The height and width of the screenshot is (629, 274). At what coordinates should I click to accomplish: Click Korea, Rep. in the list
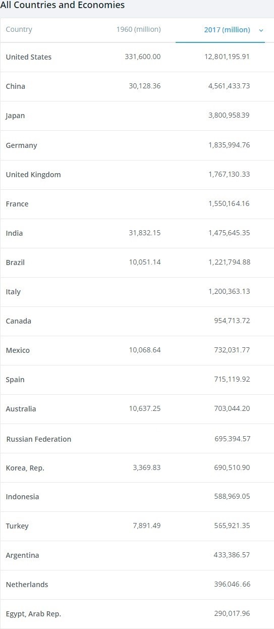[x=25, y=468]
